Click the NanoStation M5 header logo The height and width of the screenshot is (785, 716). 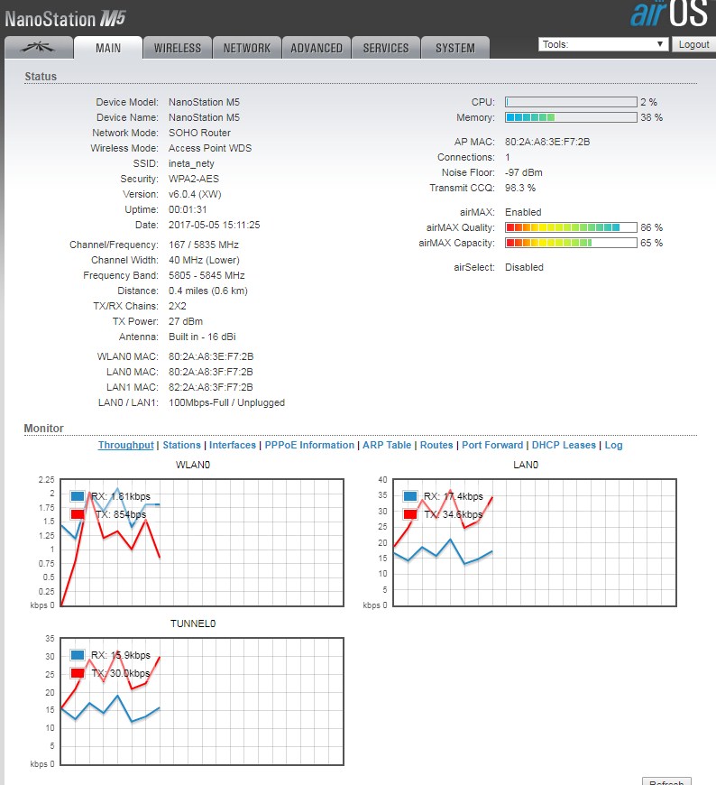(x=65, y=19)
